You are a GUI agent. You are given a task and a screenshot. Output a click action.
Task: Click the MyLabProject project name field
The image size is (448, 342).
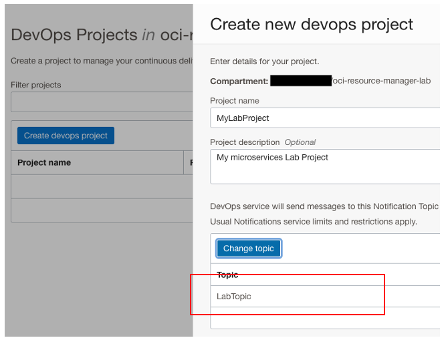pyautogui.click(x=325, y=118)
